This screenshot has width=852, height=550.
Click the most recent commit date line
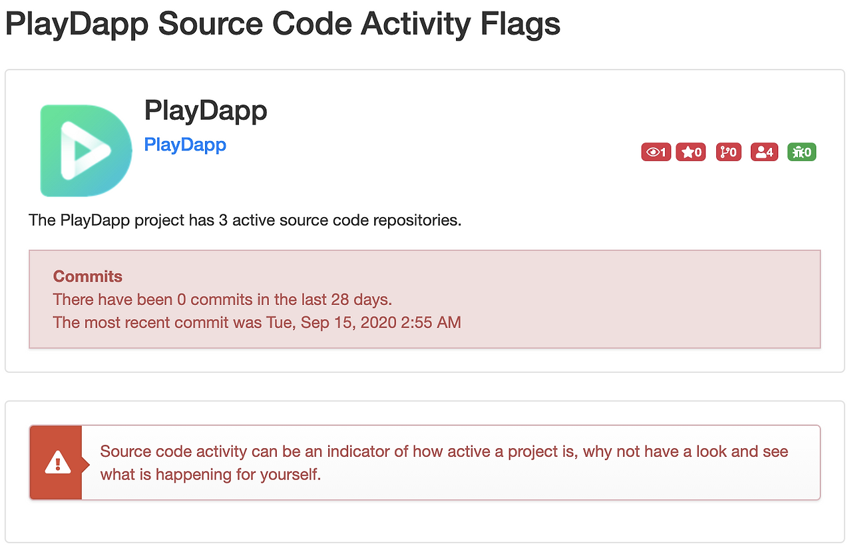[x=257, y=322]
